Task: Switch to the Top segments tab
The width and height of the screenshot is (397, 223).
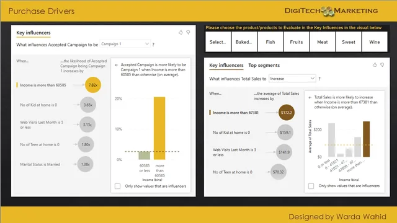Action: pyautogui.click(x=264, y=65)
